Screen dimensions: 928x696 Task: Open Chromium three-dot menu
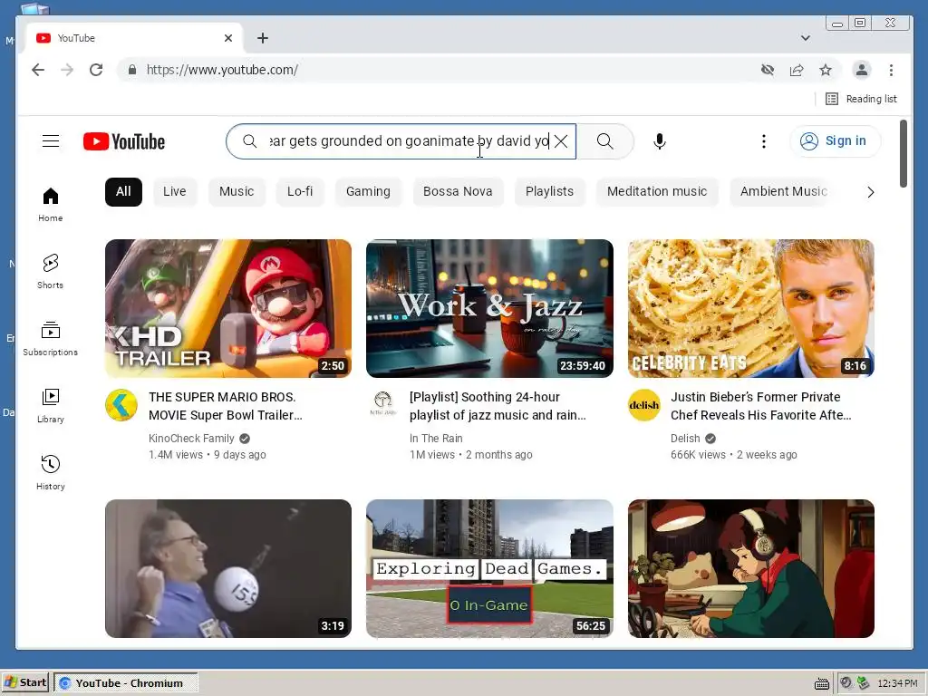click(892, 70)
